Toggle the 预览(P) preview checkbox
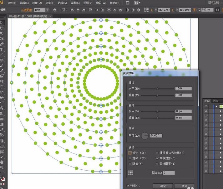The height and width of the screenshot is (189, 223). (x=128, y=186)
